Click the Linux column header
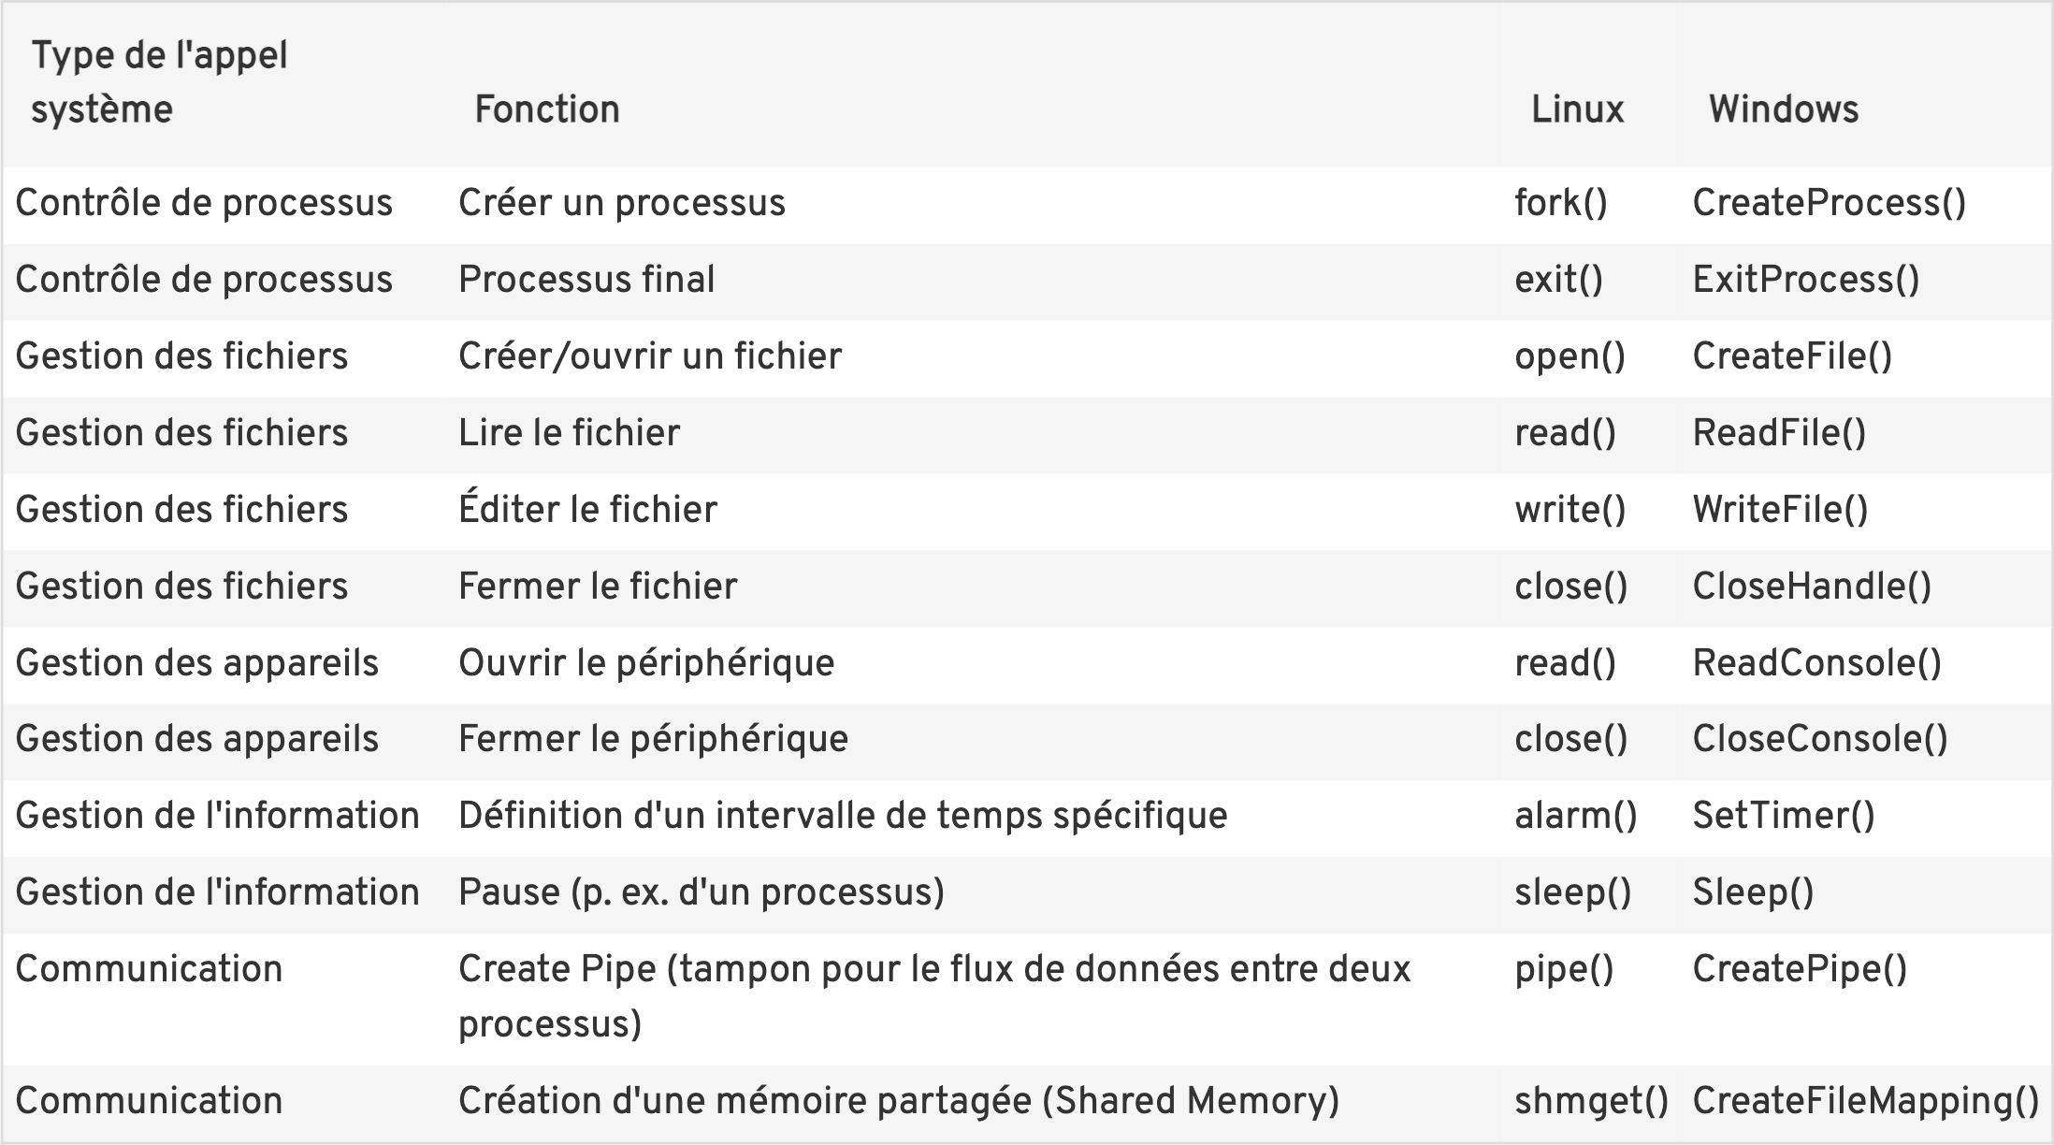Viewport: 2054px width, 1145px height. click(x=1577, y=109)
